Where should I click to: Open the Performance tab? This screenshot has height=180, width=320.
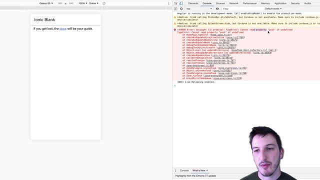tap(249, 3)
